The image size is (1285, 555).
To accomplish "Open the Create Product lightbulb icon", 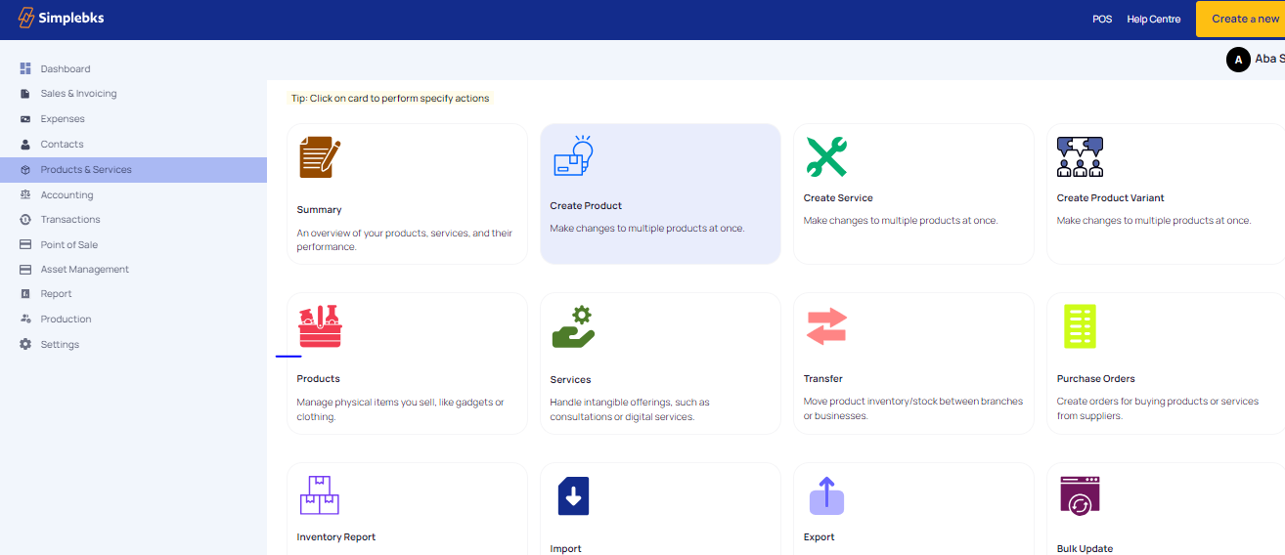I will coord(573,156).
